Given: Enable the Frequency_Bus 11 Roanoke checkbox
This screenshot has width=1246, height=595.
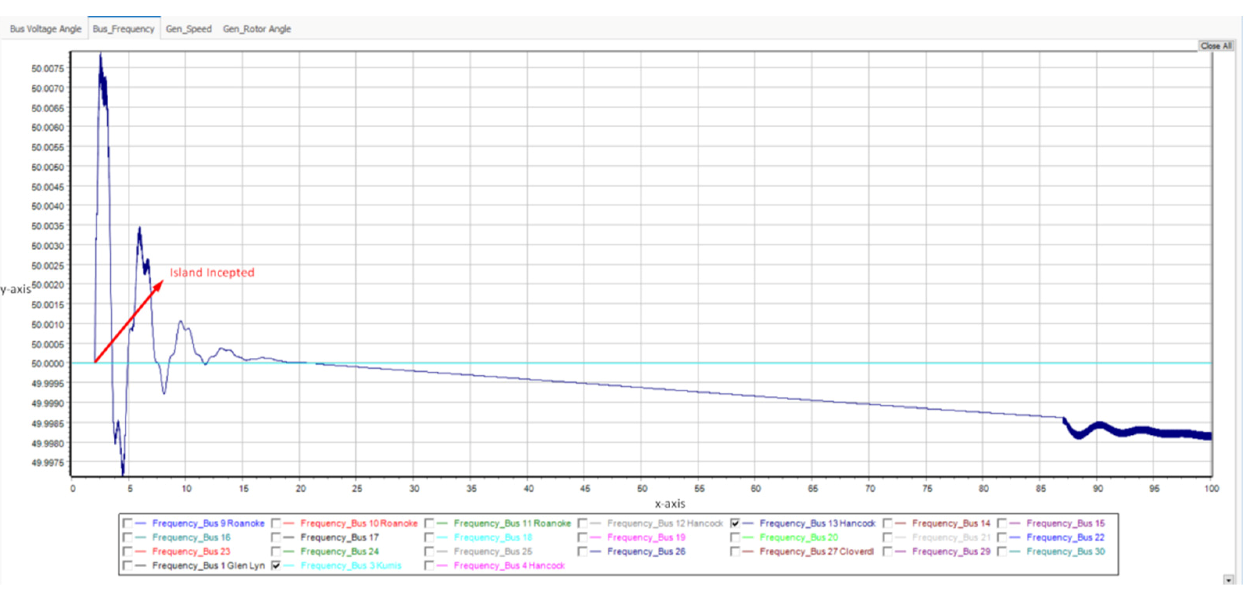Looking at the screenshot, I should click(x=428, y=523).
